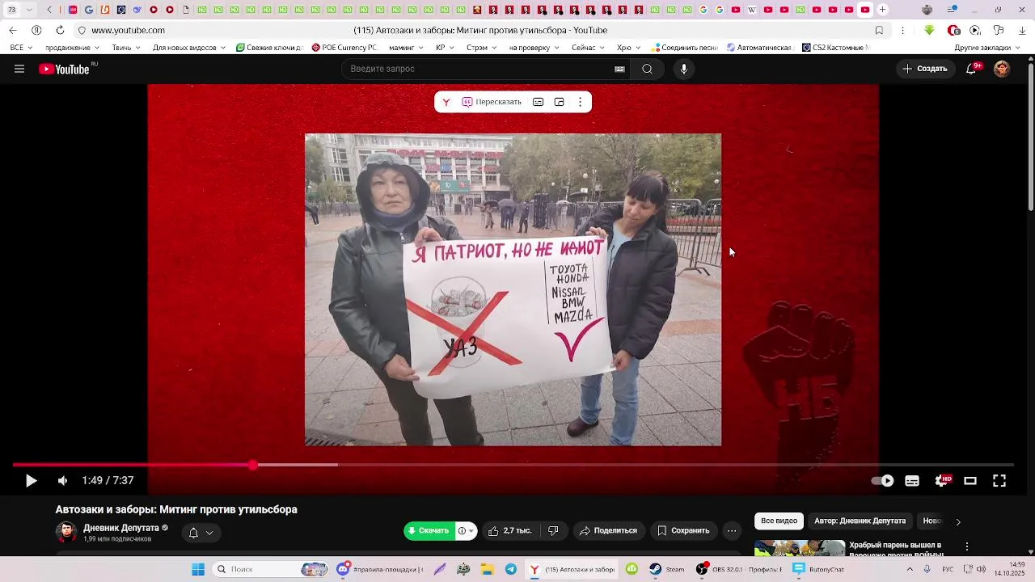Open Telegram from the taskbar

coord(511,569)
